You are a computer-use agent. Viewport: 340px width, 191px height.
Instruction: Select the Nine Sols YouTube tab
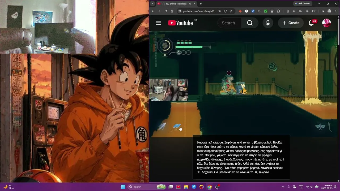(x=174, y=3)
